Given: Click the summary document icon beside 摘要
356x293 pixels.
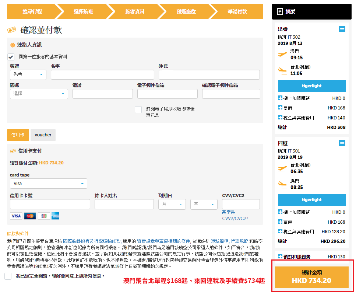Looking at the screenshot, I should [280, 11].
